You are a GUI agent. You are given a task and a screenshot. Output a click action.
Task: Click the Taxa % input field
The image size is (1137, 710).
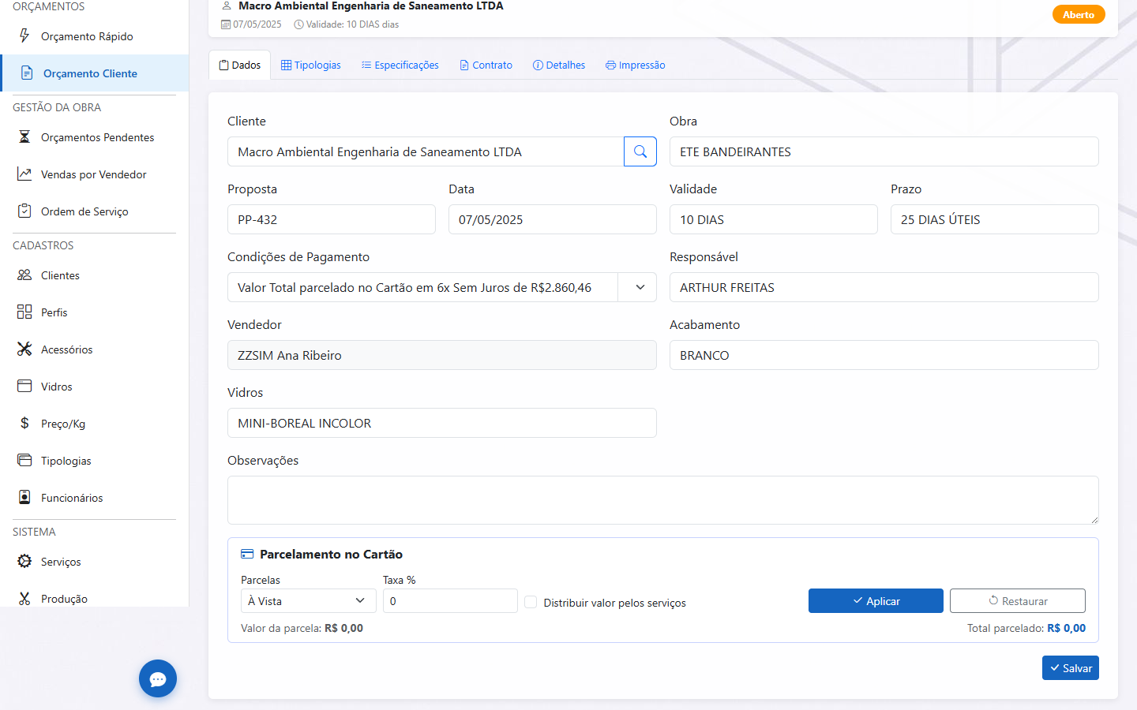[x=450, y=601]
